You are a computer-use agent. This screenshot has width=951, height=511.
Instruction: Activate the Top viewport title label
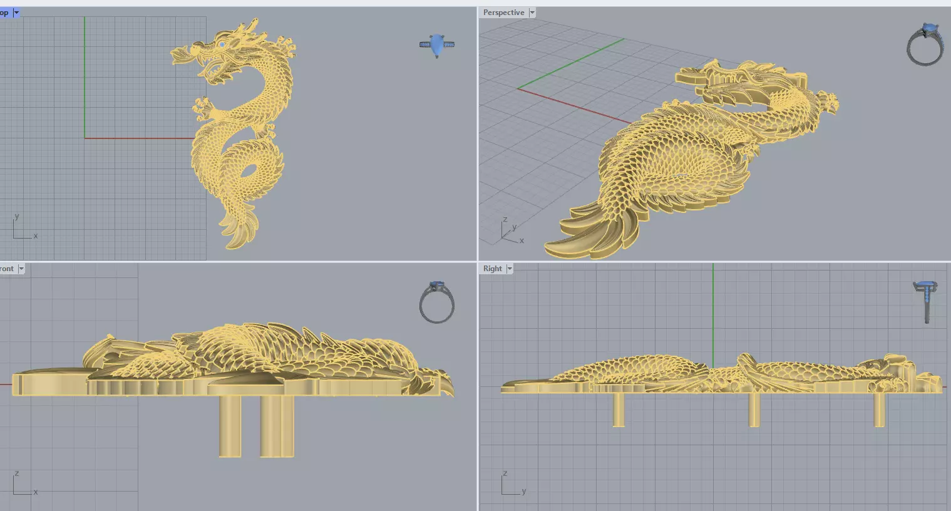[5, 13]
